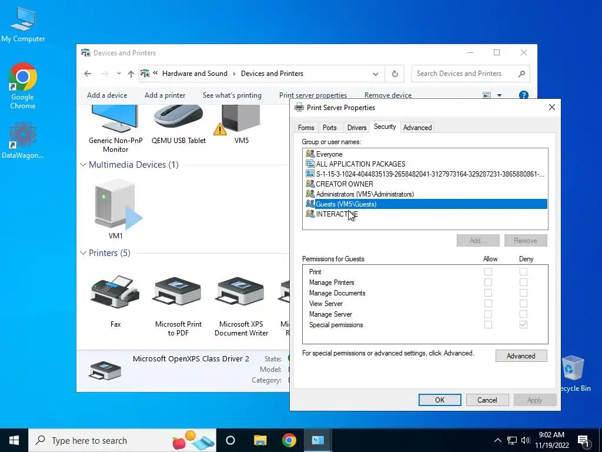This screenshot has width=602, height=452.
Task: Click taskbar 'Type here to search' box
Action: pos(122,440)
